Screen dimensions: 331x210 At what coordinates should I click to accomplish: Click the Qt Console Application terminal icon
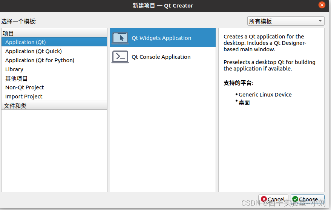120,57
